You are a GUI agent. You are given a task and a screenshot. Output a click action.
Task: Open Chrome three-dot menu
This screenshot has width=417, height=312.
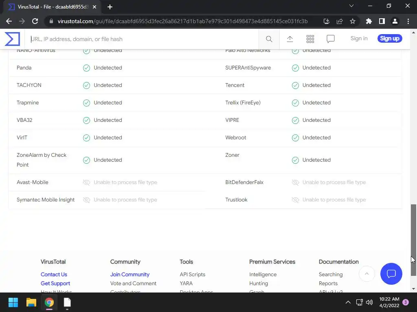pyautogui.click(x=408, y=21)
